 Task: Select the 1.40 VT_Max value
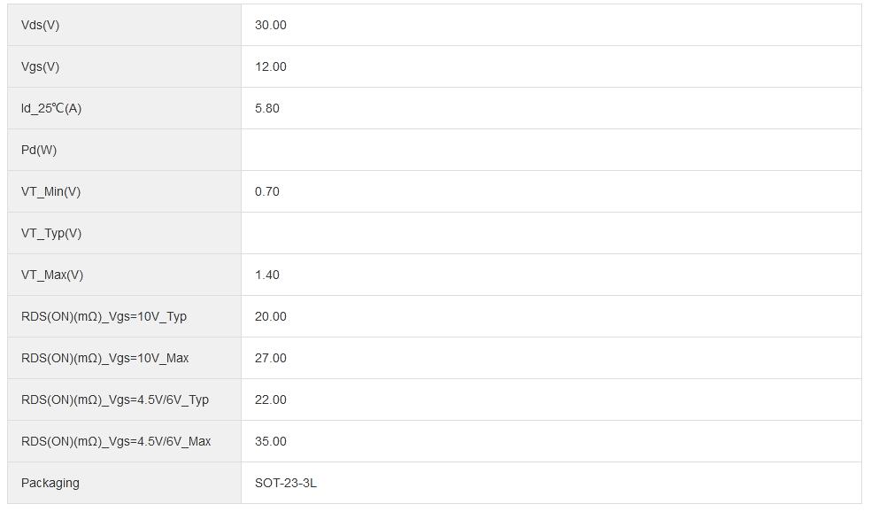[267, 275]
